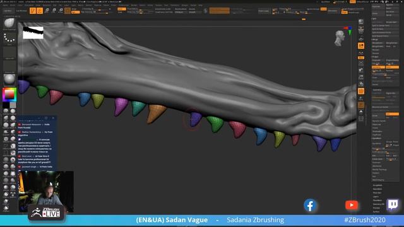Open the Facebook logo link
This screenshot has height=227, width=404.
pyautogui.click(x=310, y=206)
